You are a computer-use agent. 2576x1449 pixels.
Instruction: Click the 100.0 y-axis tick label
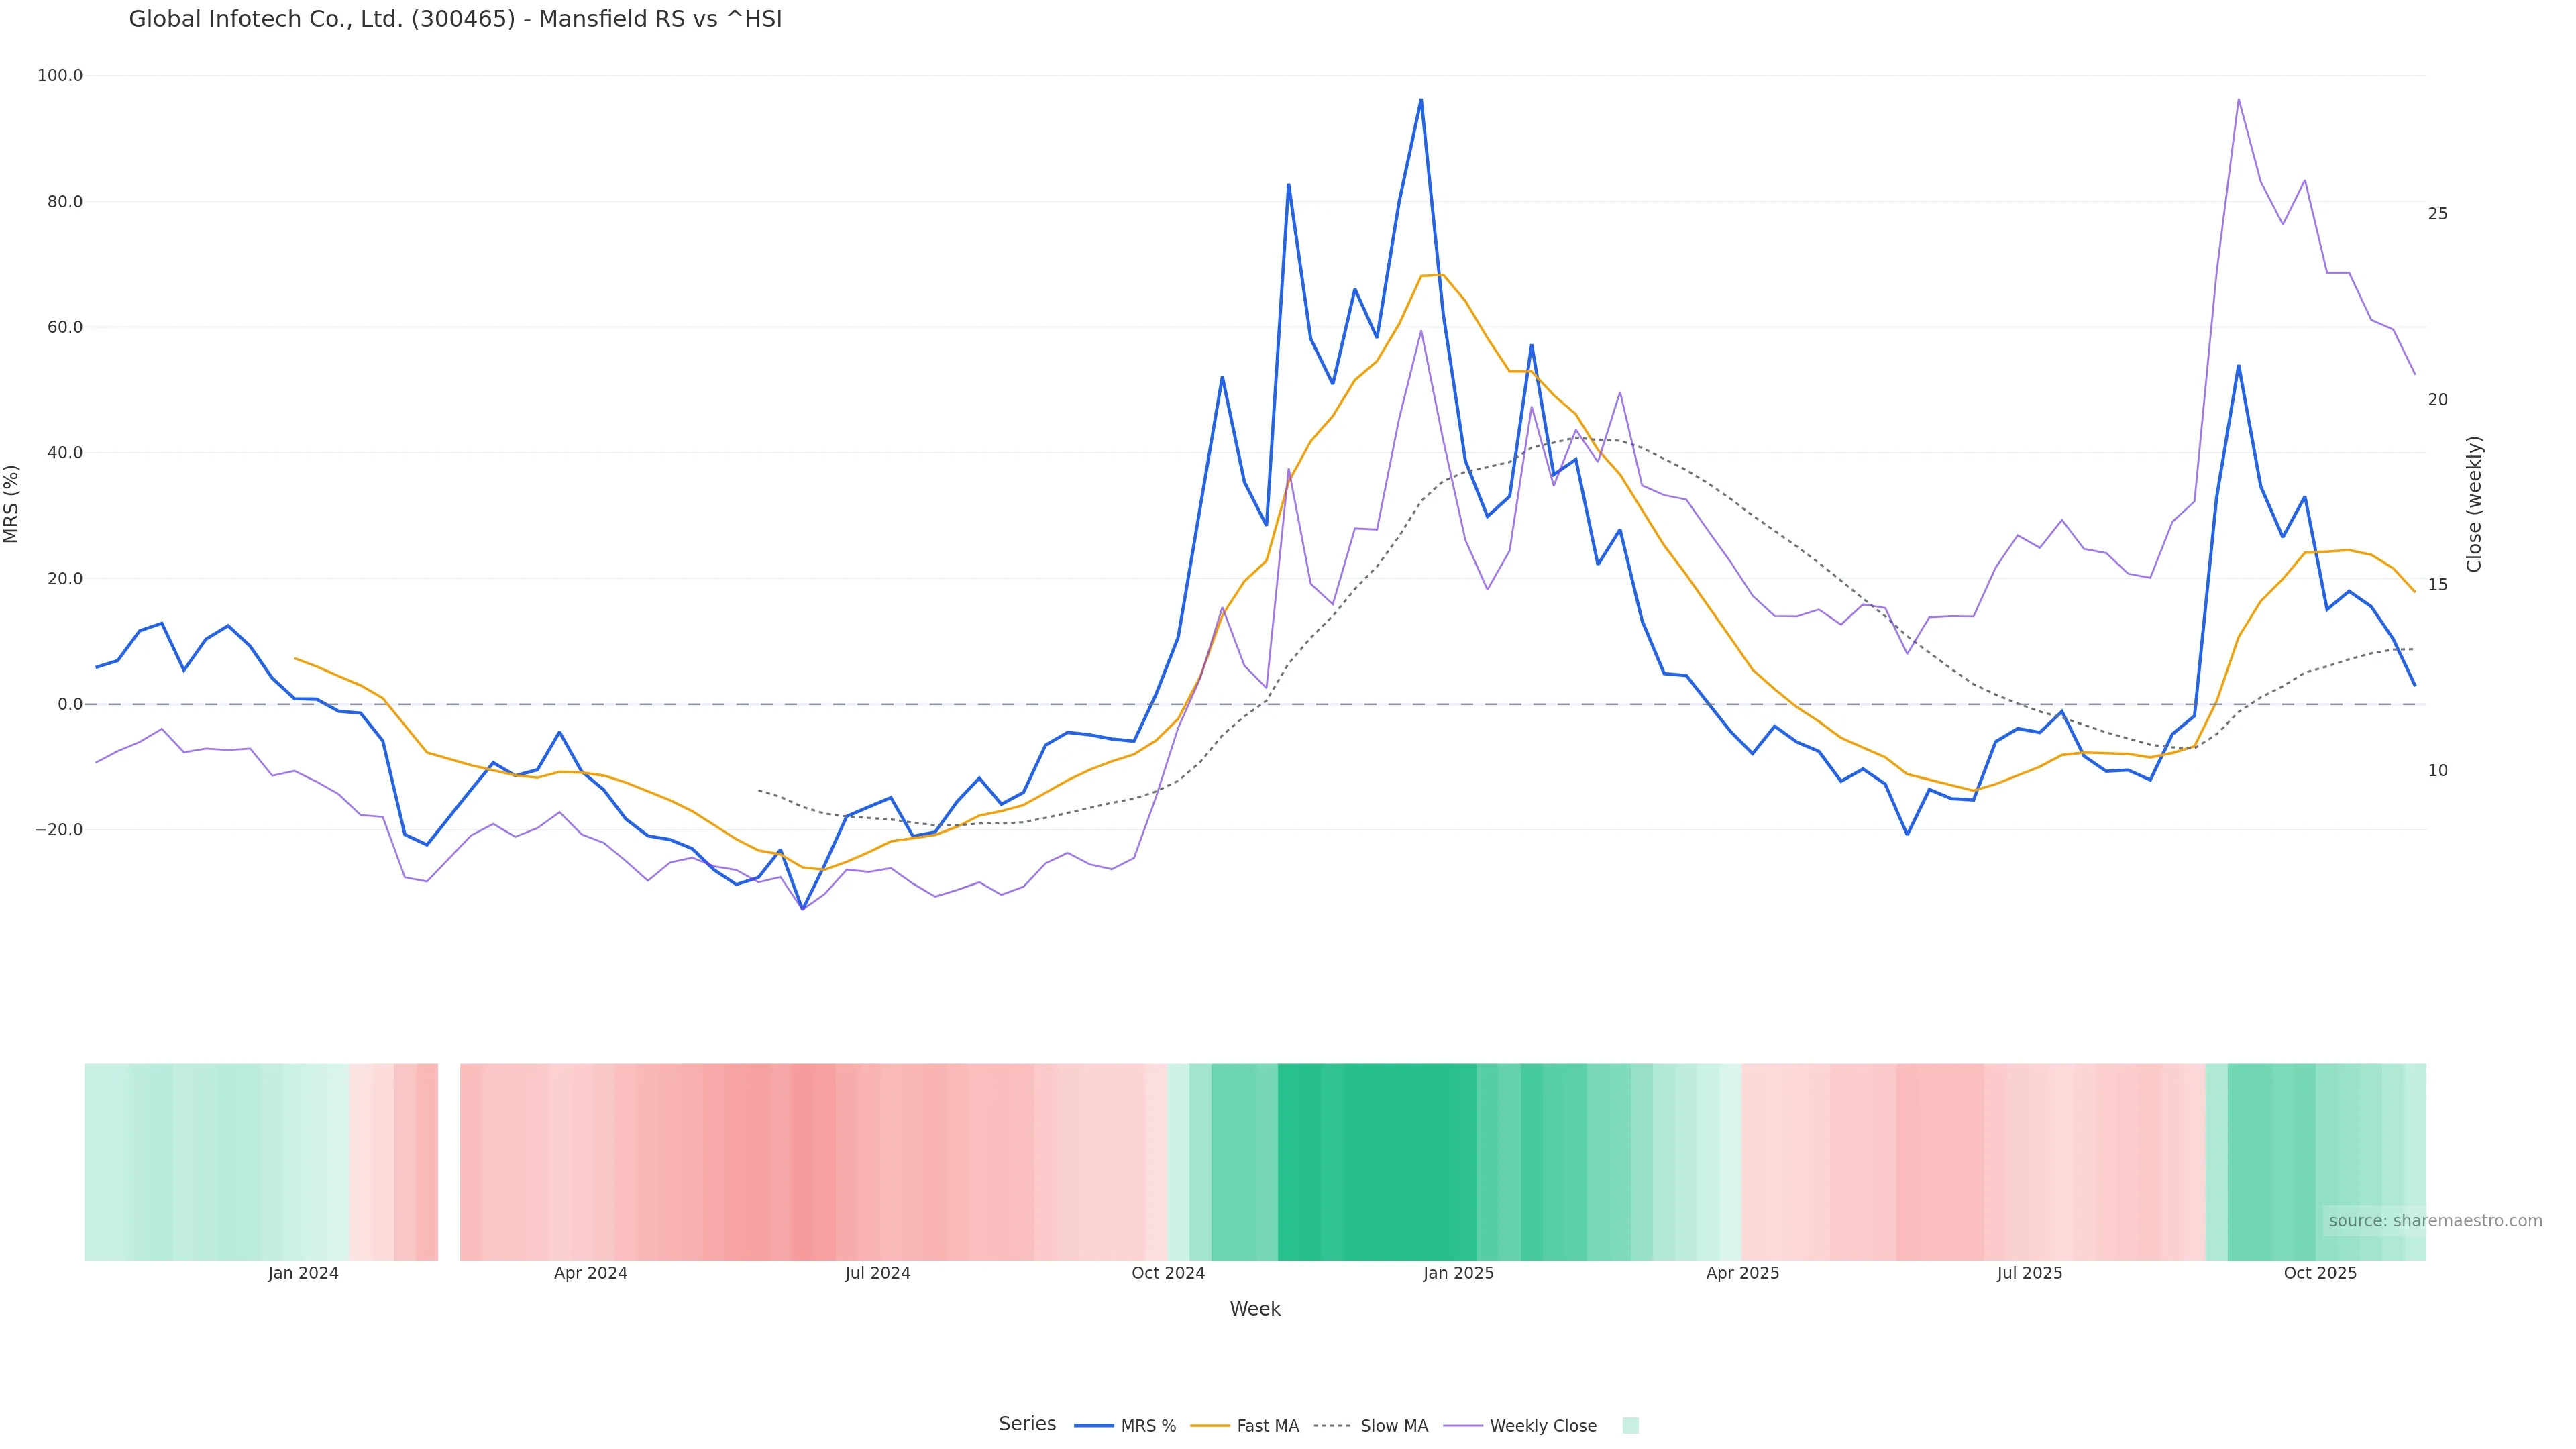[x=60, y=76]
